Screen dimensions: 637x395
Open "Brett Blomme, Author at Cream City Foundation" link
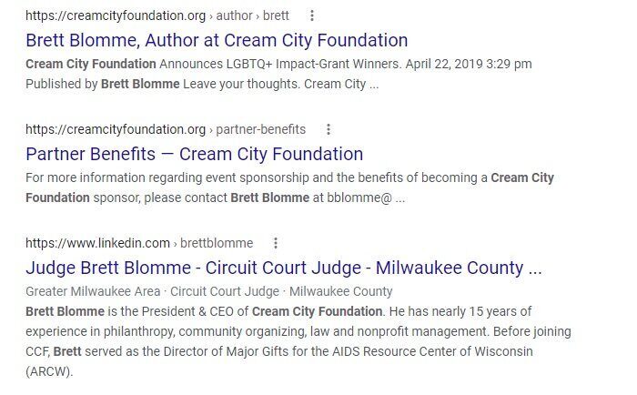(x=217, y=40)
